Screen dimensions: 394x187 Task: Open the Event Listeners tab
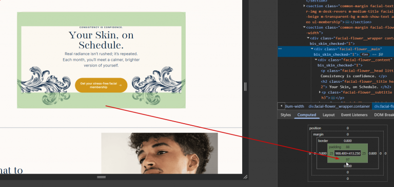tap(354, 115)
